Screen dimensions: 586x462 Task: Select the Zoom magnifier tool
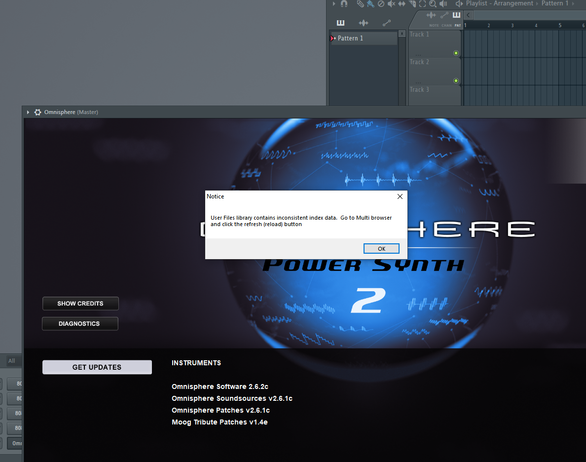pyautogui.click(x=433, y=4)
